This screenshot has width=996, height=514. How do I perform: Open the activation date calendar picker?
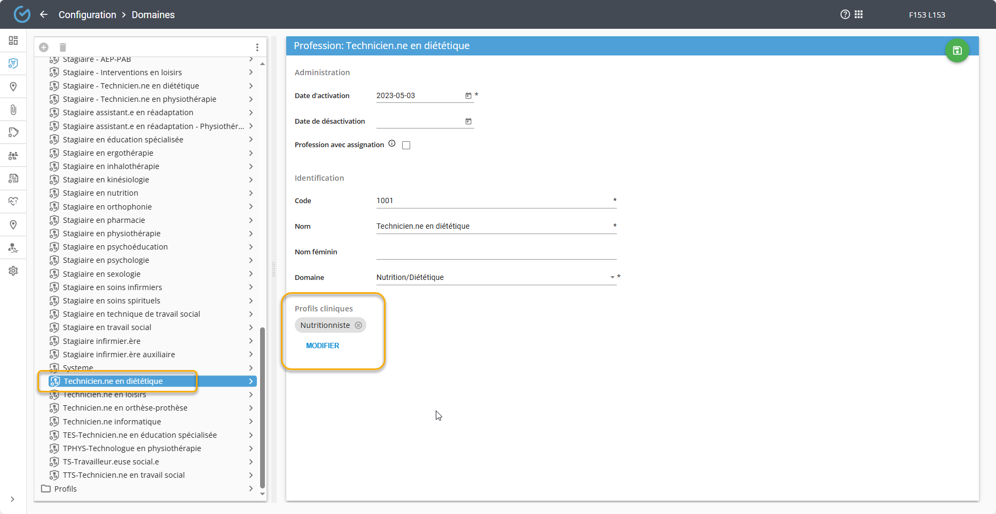pos(468,96)
